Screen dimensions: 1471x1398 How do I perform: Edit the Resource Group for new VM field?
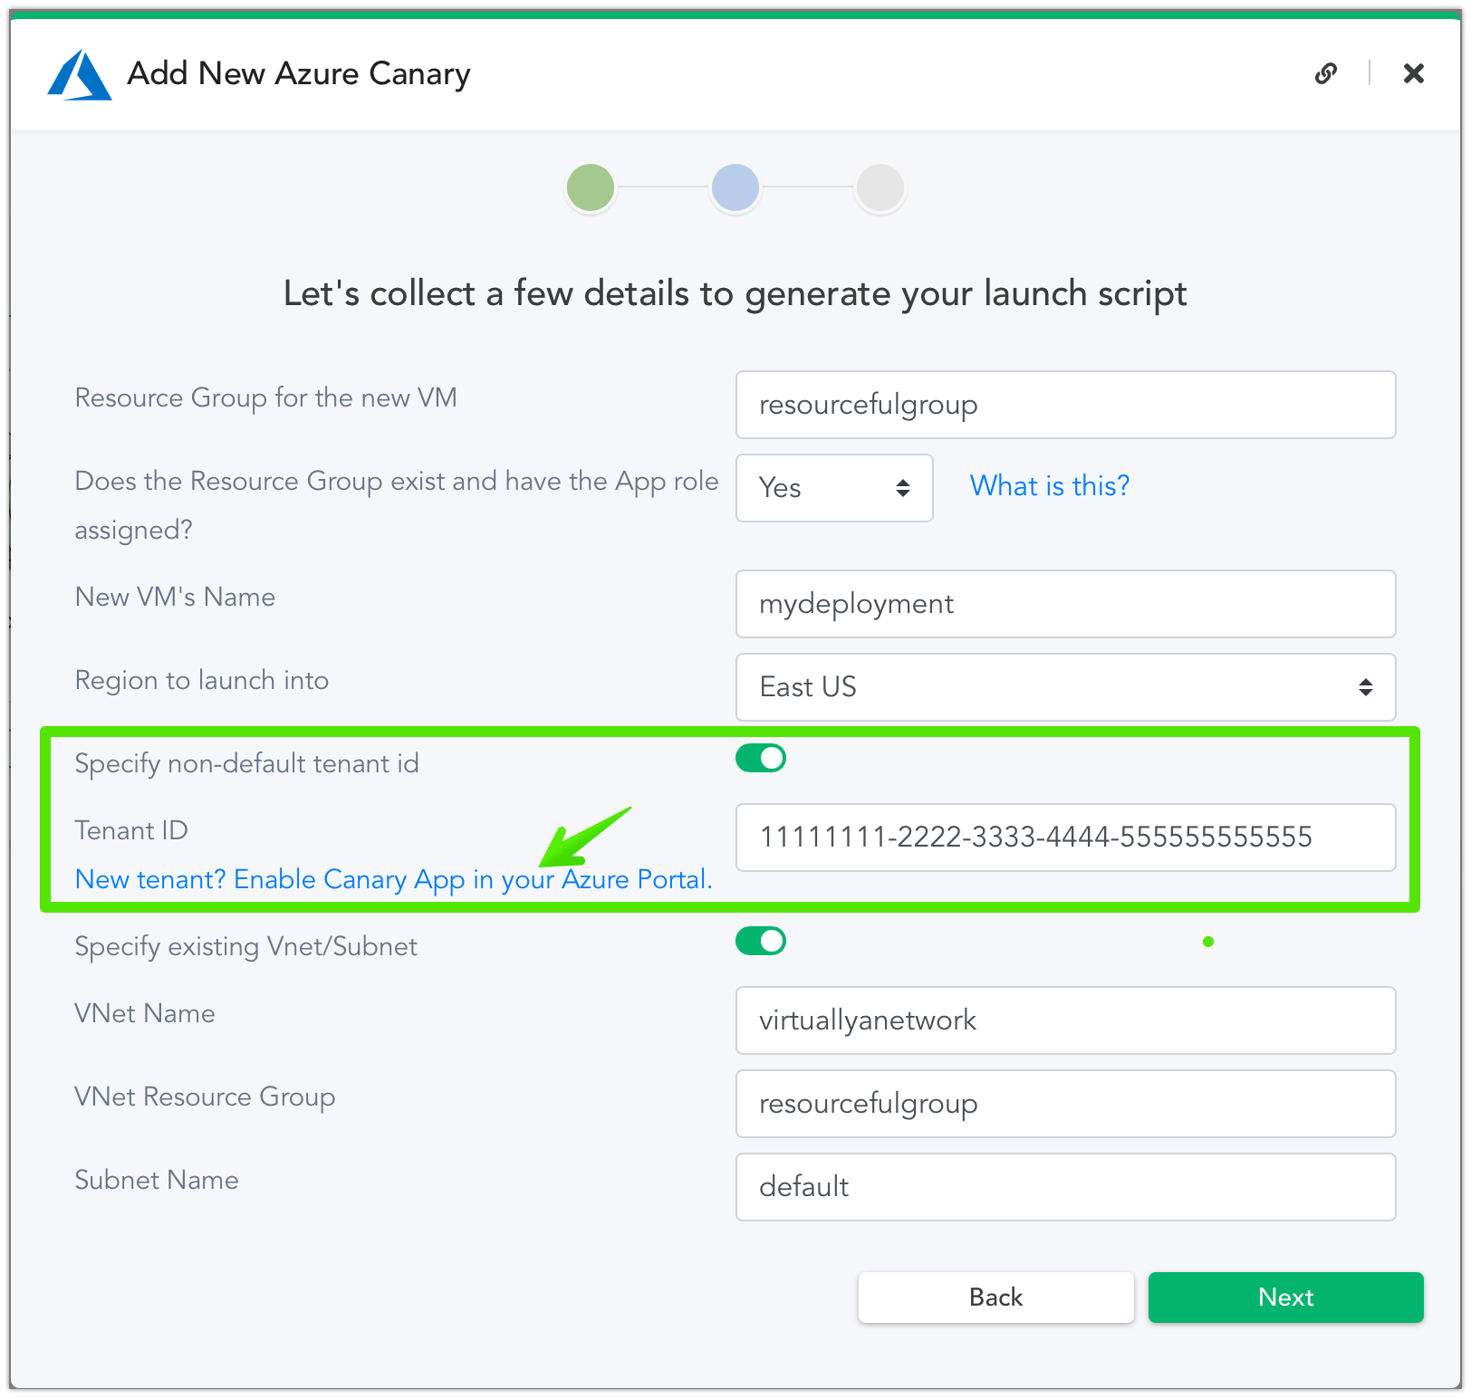coord(1065,405)
